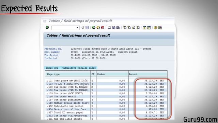The image size is (218, 123).
Task: Click the red Cancel icon
Action: [x=103, y=28]
